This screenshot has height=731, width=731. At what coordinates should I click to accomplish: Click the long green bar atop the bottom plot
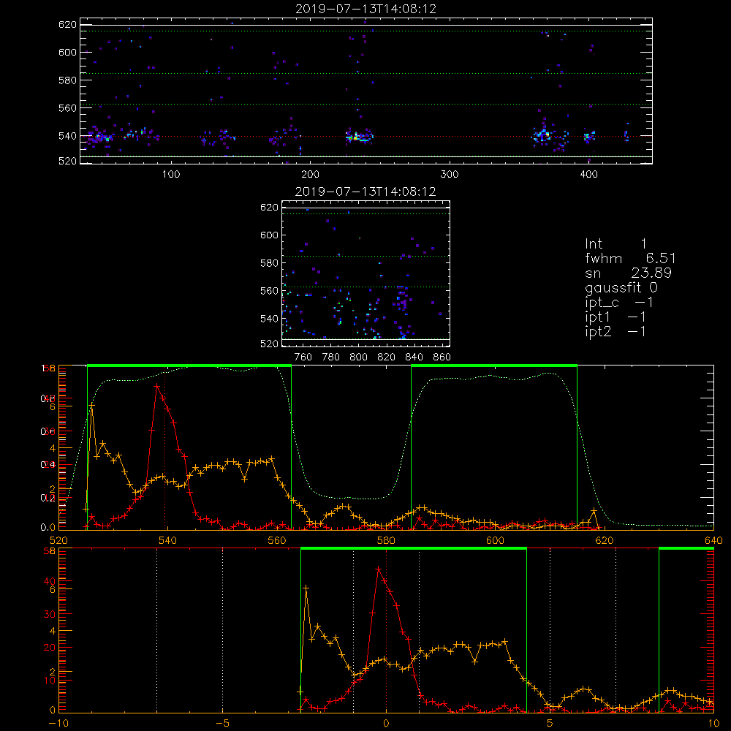click(414, 548)
